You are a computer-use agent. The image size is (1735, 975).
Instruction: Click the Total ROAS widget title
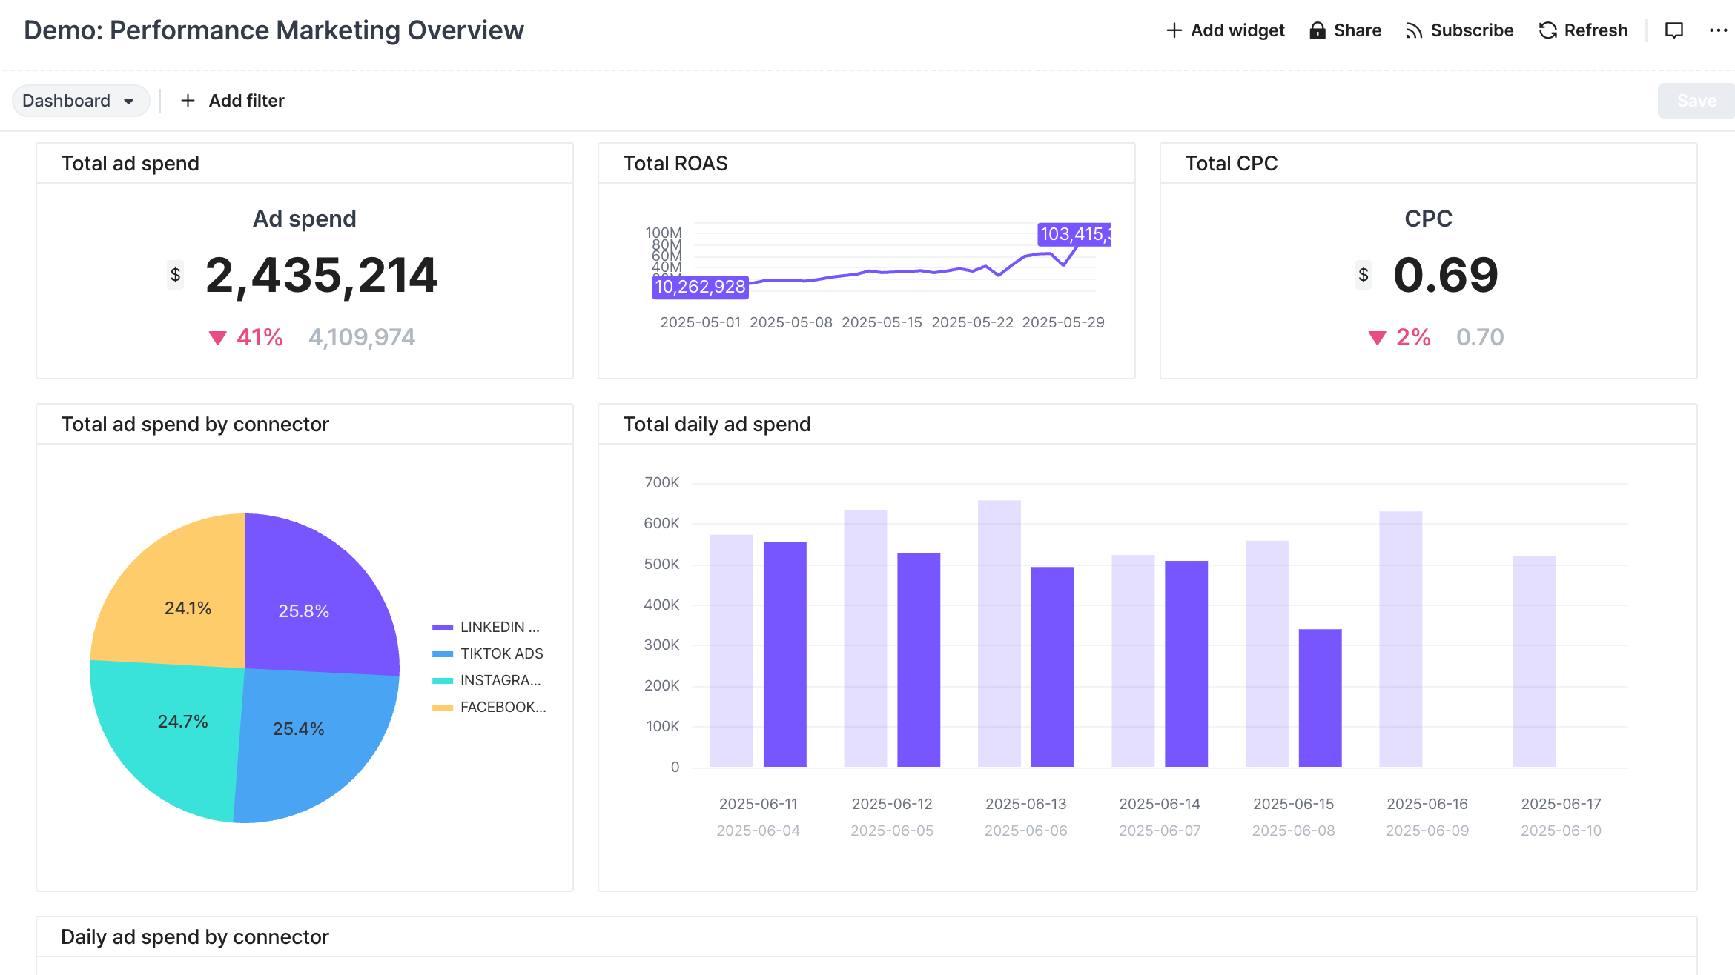[x=675, y=163]
